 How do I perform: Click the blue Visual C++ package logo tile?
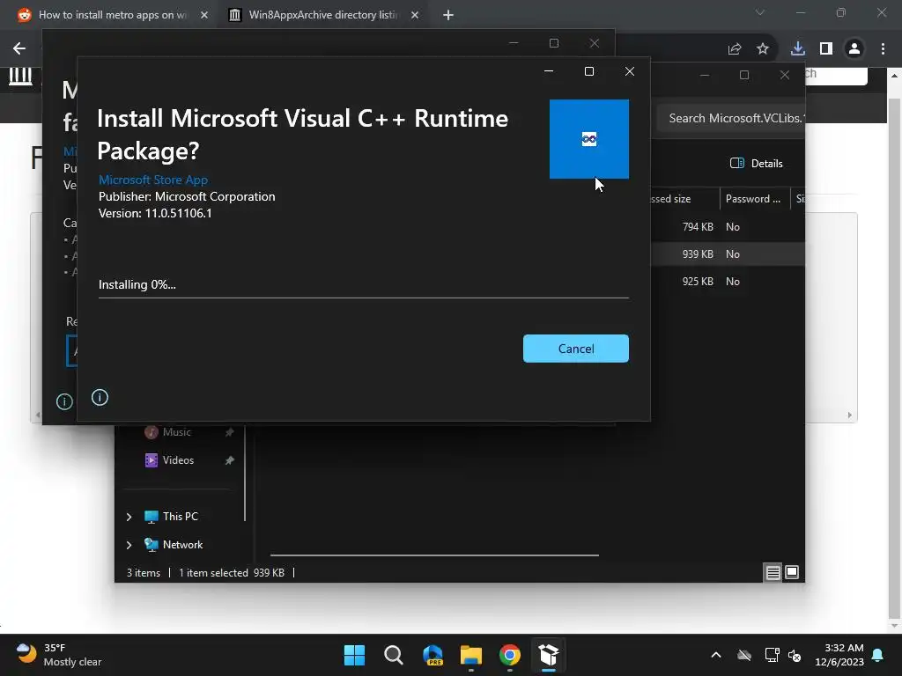point(589,139)
